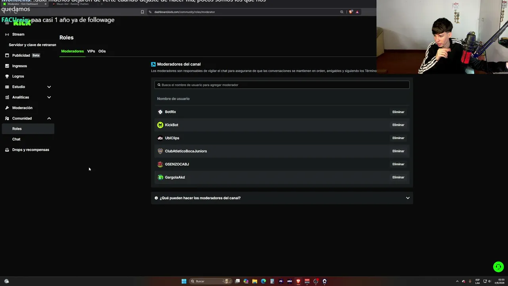508x286 pixels.
Task: Click the UbiClips username
Action: [x=172, y=138]
